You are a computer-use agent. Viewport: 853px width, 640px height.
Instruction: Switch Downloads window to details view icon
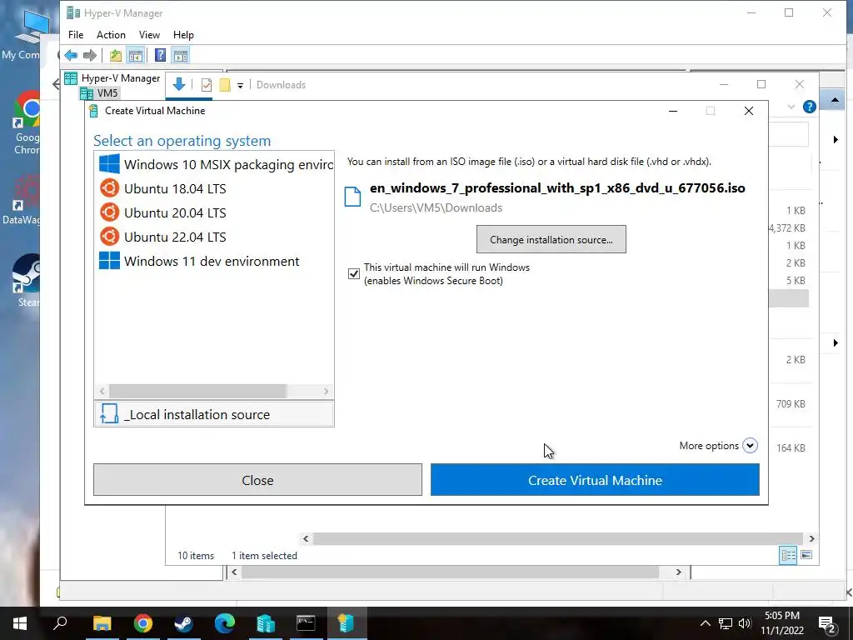click(788, 555)
